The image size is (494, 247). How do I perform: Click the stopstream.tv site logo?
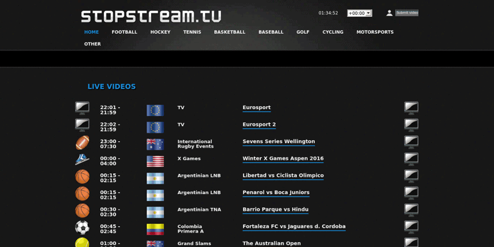click(151, 17)
